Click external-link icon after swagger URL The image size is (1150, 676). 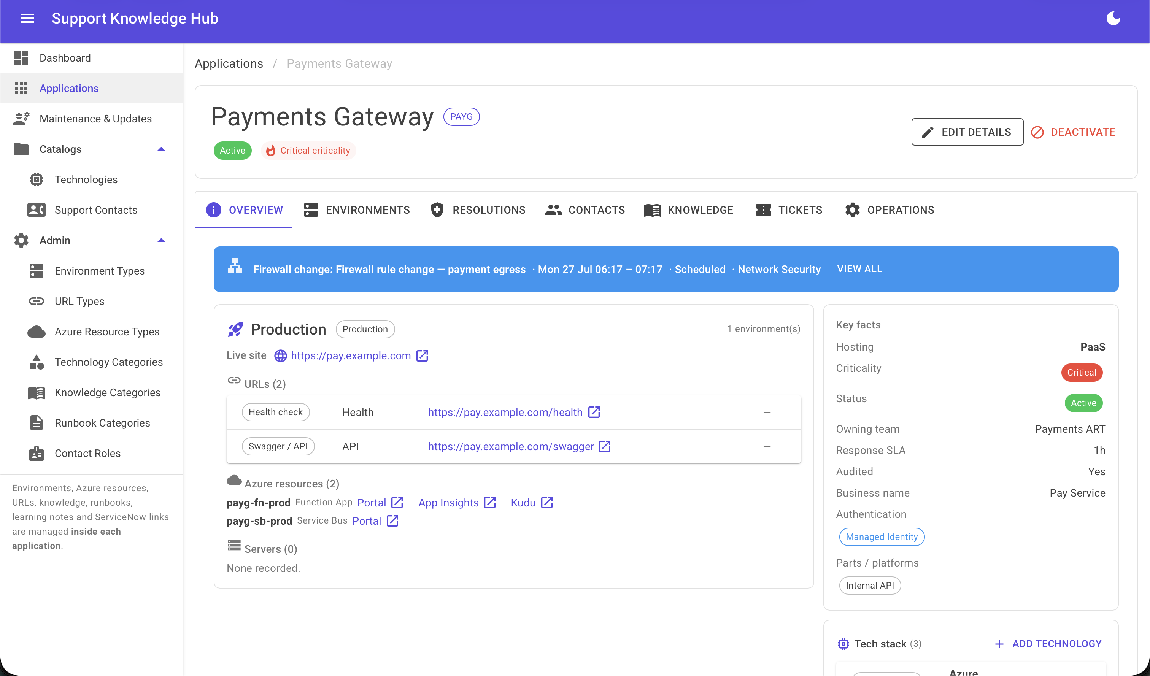pyautogui.click(x=605, y=446)
